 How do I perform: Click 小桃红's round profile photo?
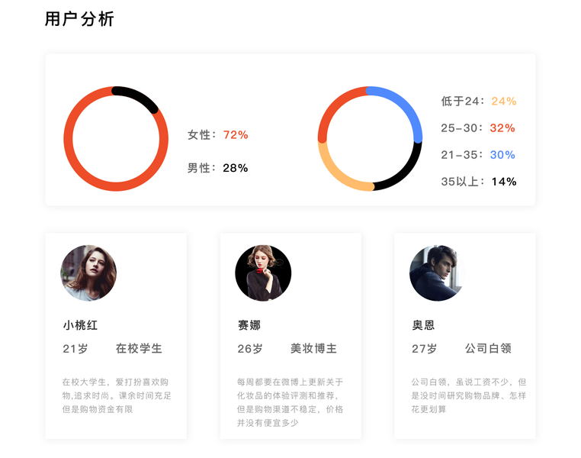point(88,273)
